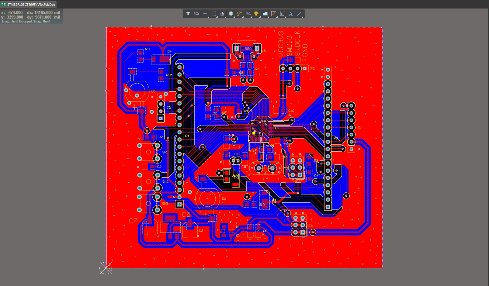This screenshot has width=489, height=286.
Task: Select the place polygon pour tool
Action: pos(265,14)
